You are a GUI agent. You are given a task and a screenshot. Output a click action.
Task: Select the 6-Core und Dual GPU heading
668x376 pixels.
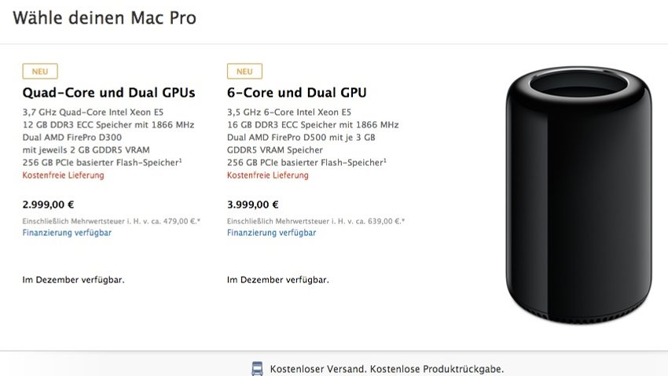coord(296,93)
